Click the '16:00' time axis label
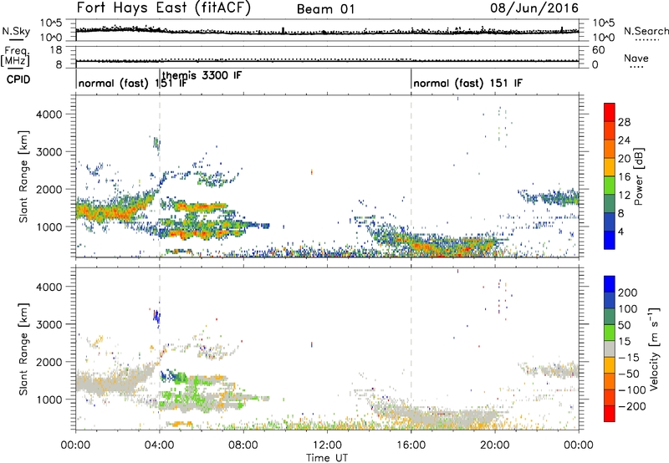The width and height of the screenshot is (669, 463). pos(411,445)
